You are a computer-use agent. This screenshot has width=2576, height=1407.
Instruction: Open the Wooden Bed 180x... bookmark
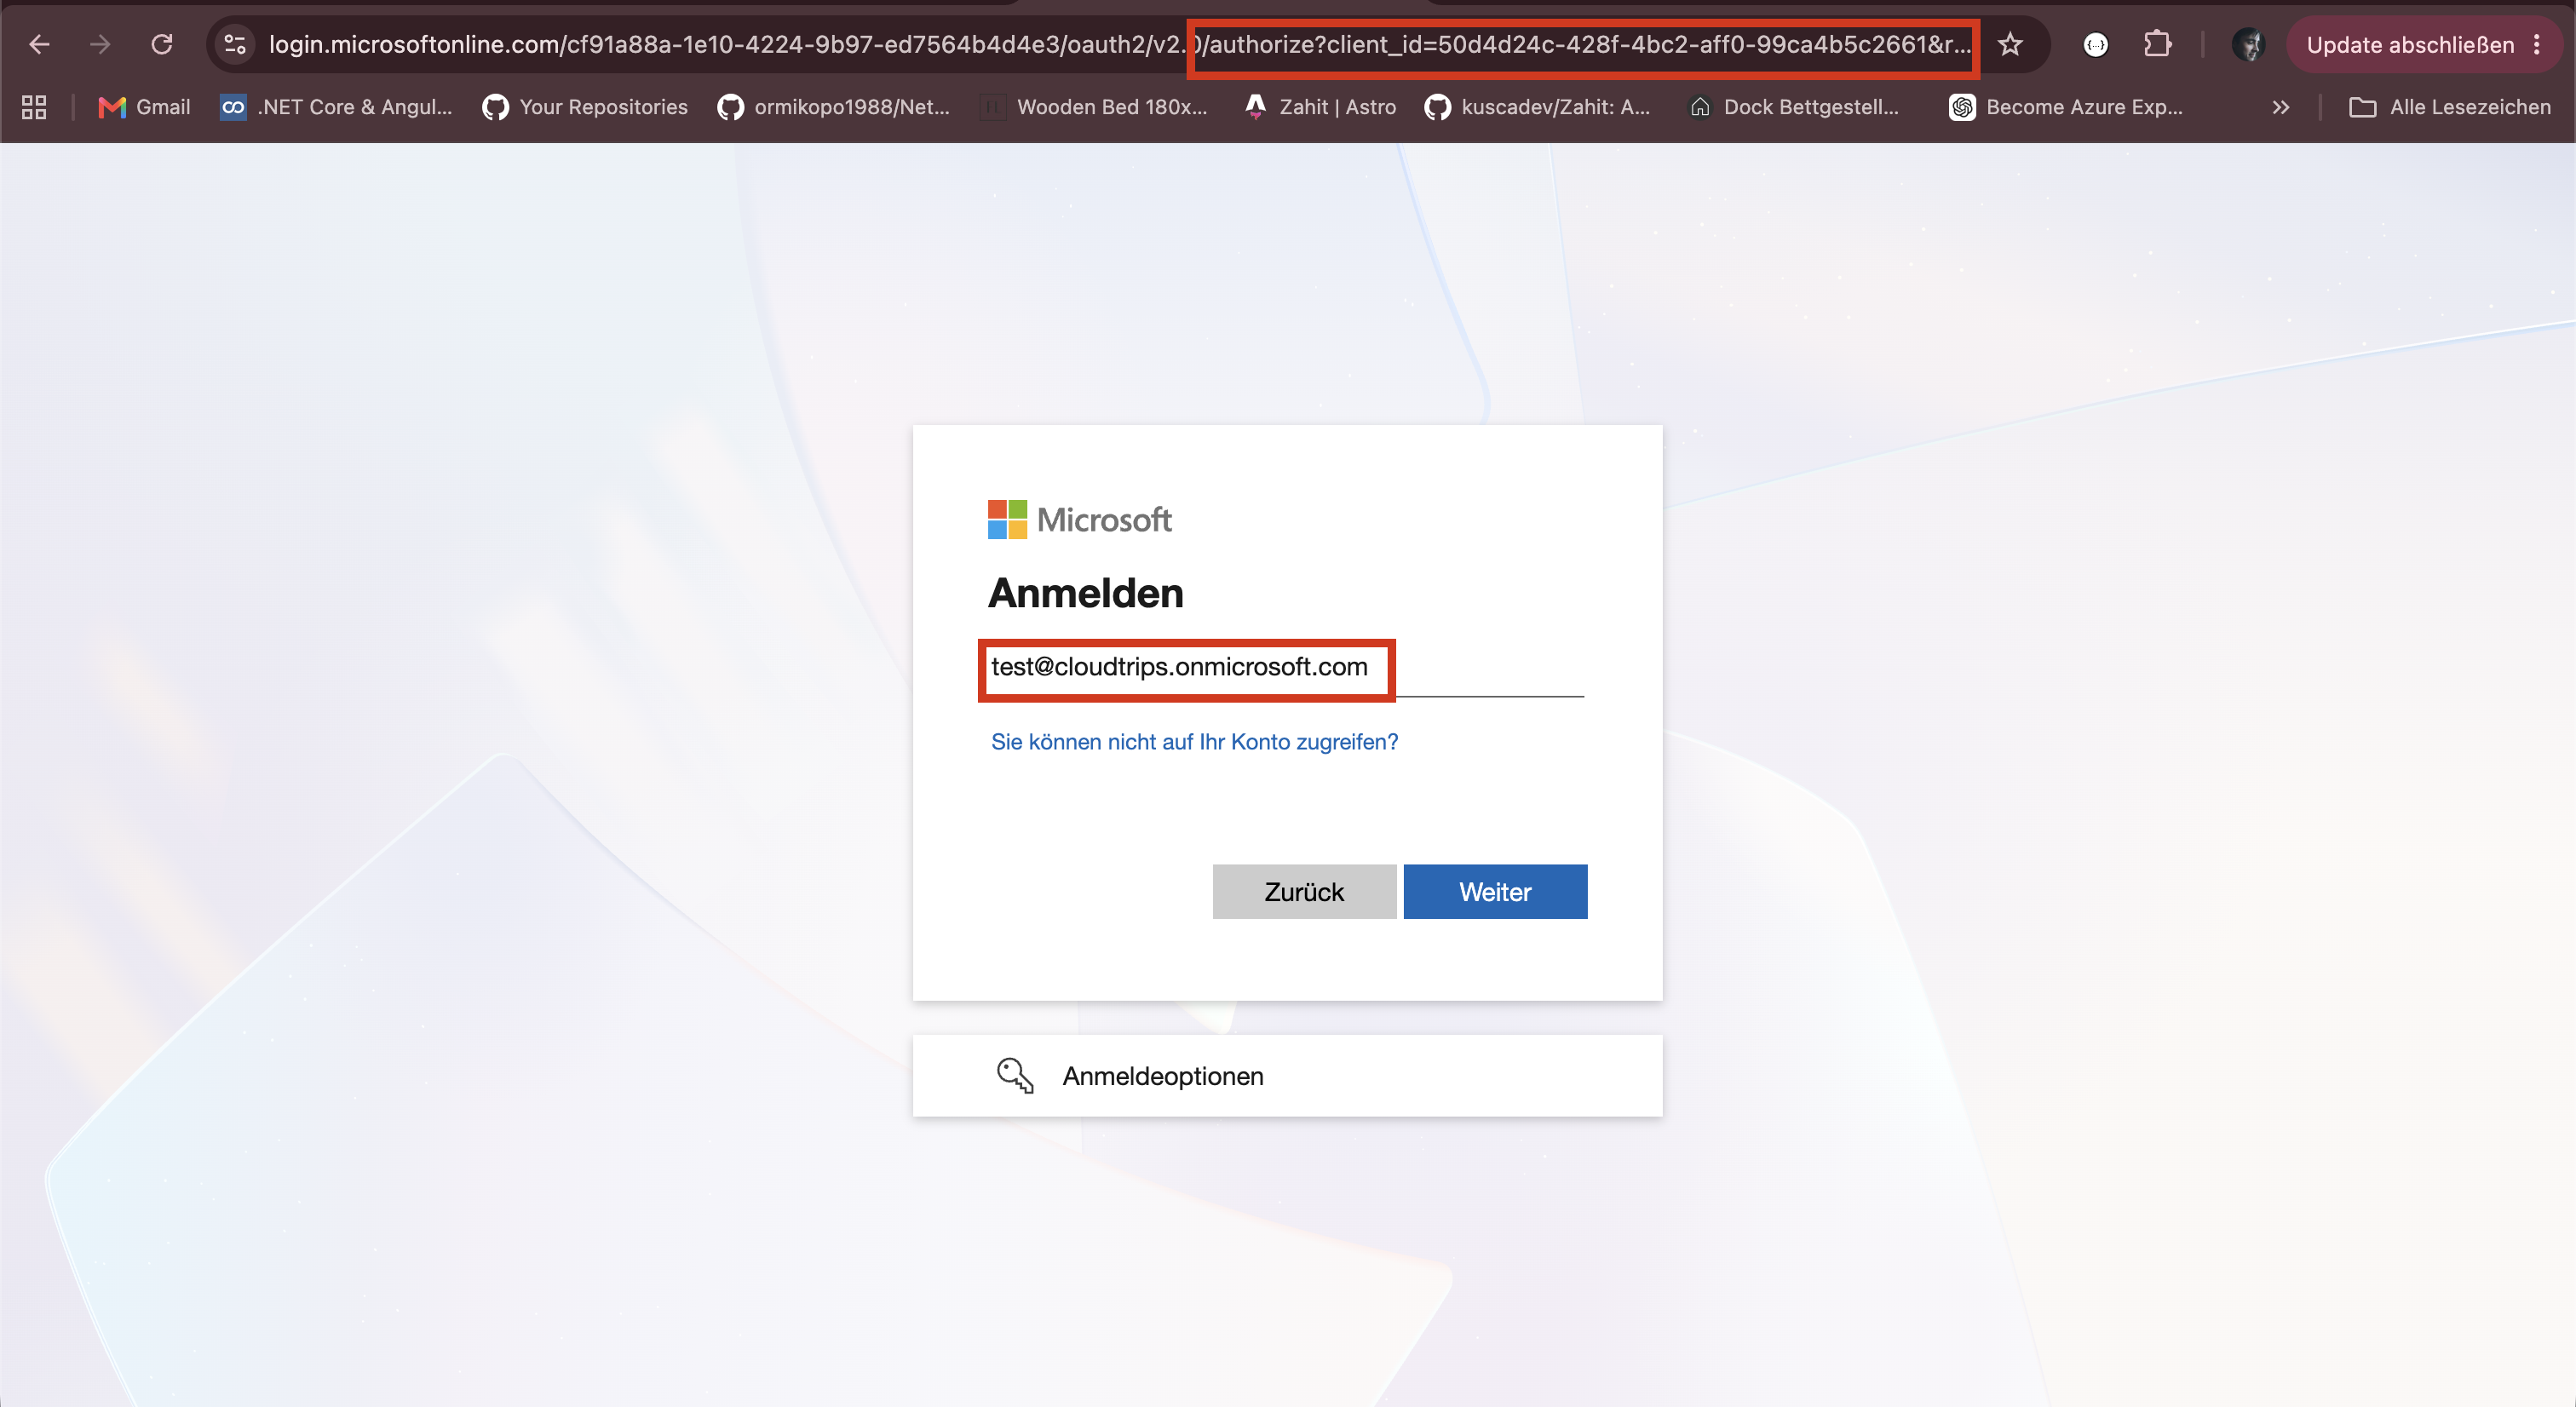pyautogui.click(x=1094, y=107)
